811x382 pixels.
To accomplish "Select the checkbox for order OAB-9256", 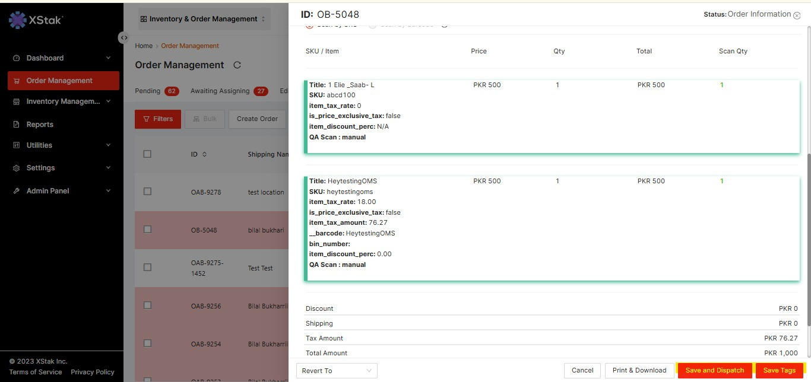I will coord(147,305).
